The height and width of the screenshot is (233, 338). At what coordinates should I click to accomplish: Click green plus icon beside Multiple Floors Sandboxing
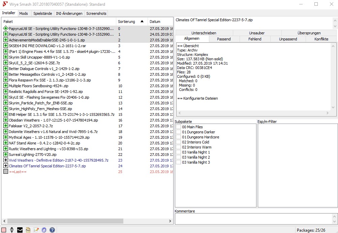(x=6, y=86)
